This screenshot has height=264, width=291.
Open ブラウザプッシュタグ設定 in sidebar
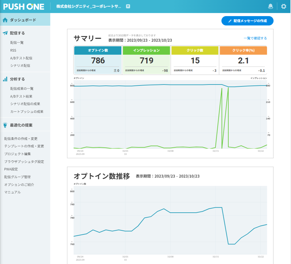[24, 161]
